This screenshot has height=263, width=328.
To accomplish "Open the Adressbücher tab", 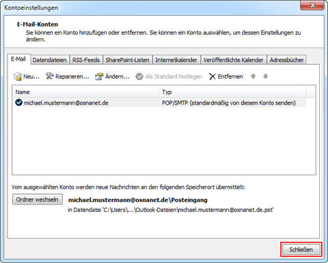I will [x=287, y=60].
